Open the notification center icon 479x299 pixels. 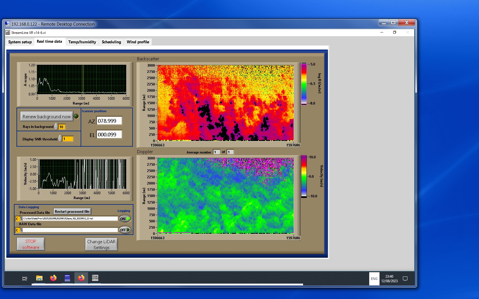(405, 279)
